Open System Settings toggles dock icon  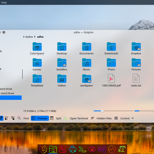click(63, 149)
